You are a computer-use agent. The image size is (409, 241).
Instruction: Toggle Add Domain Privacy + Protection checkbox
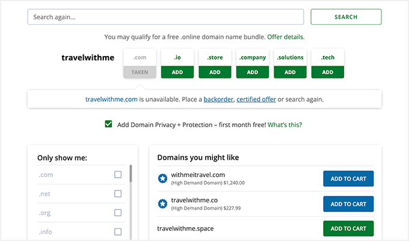coord(108,124)
